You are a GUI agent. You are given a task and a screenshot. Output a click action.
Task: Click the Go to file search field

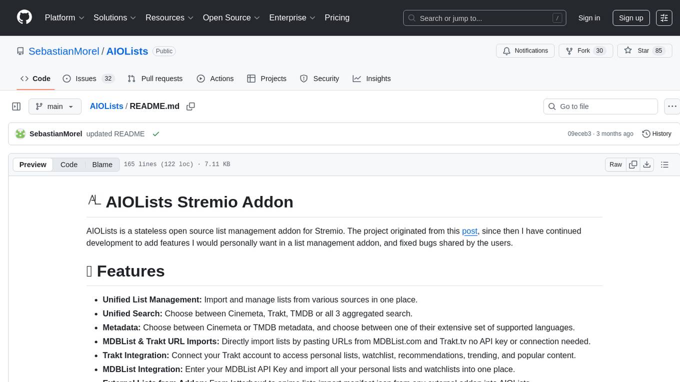click(x=600, y=106)
